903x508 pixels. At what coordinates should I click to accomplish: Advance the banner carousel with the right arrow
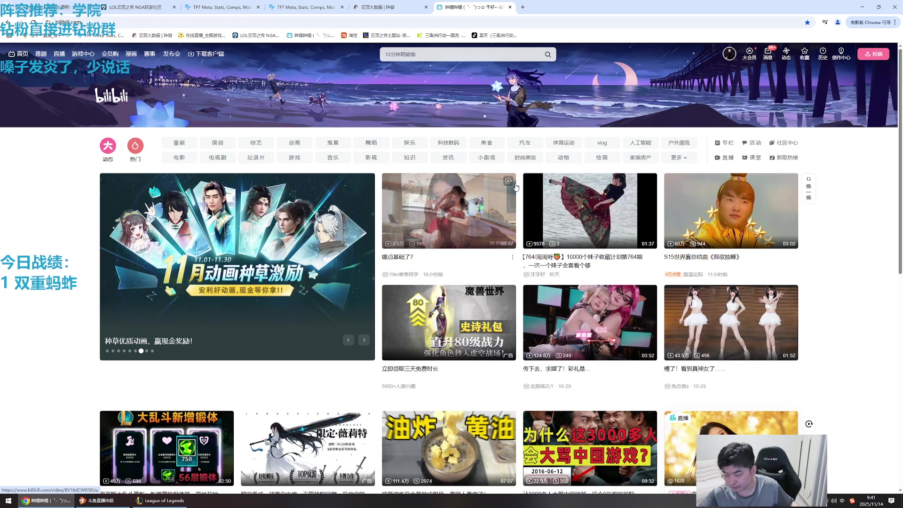(x=364, y=340)
